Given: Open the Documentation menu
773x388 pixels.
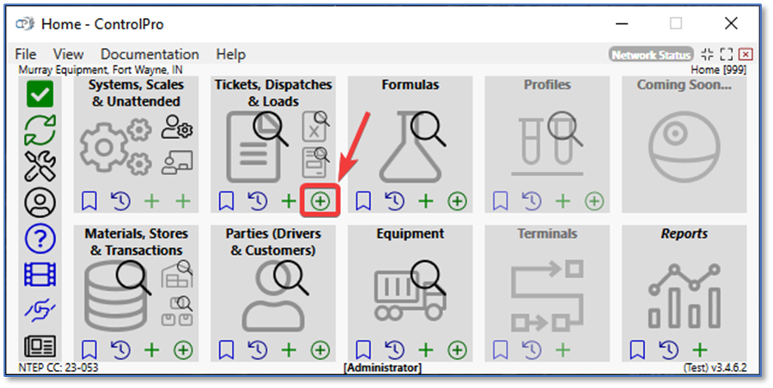Looking at the screenshot, I should pos(149,54).
